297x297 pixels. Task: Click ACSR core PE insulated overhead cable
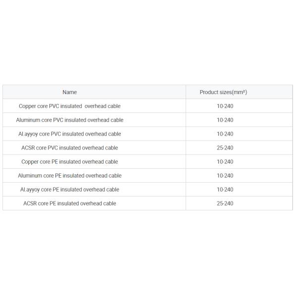(70, 203)
